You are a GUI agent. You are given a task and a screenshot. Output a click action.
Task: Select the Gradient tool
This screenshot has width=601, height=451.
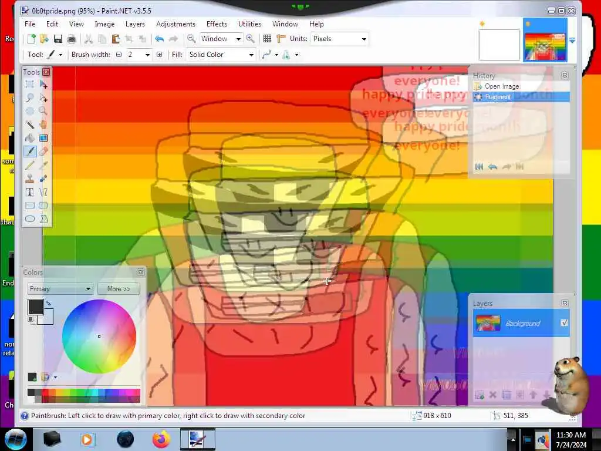[43, 138]
